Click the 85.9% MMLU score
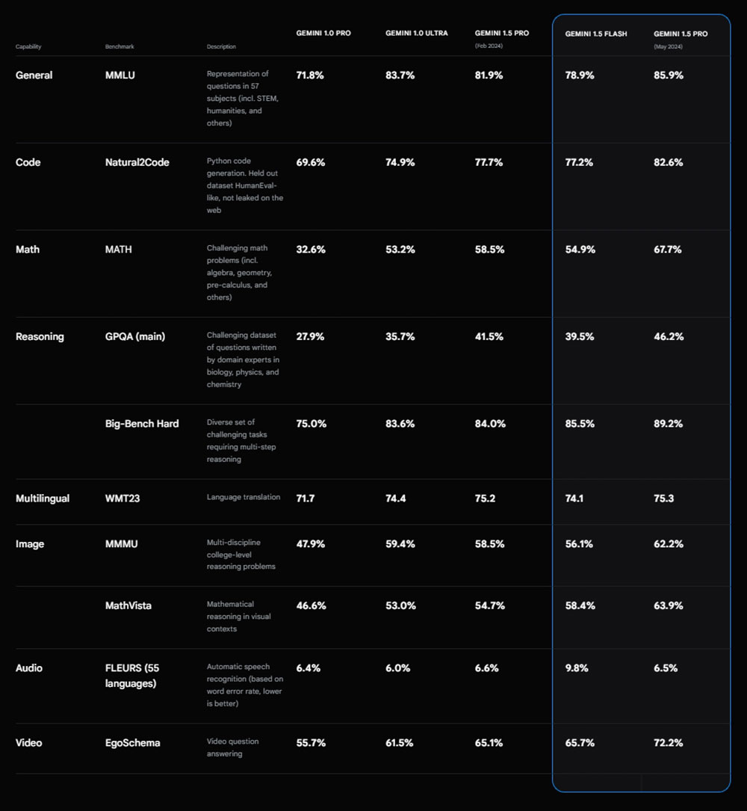 click(668, 75)
